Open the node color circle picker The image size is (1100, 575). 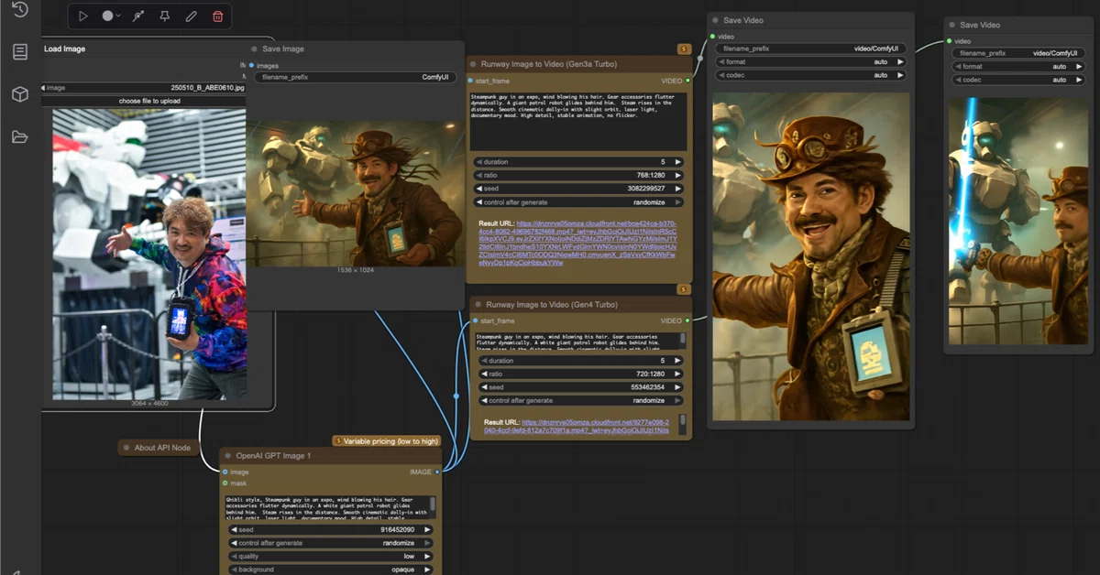[108, 16]
